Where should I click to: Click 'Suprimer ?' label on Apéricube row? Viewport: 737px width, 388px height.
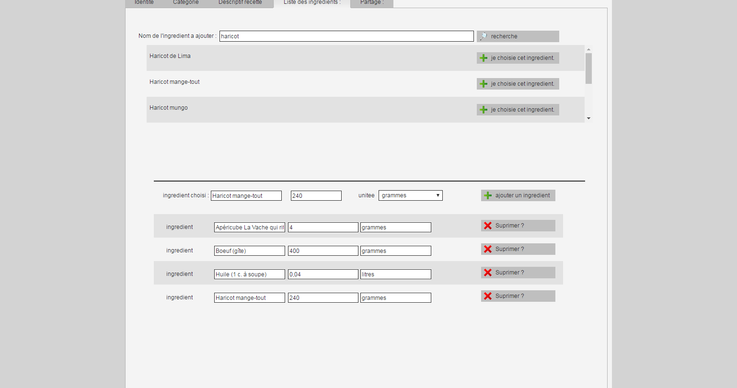pyautogui.click(x=510, y=226)
